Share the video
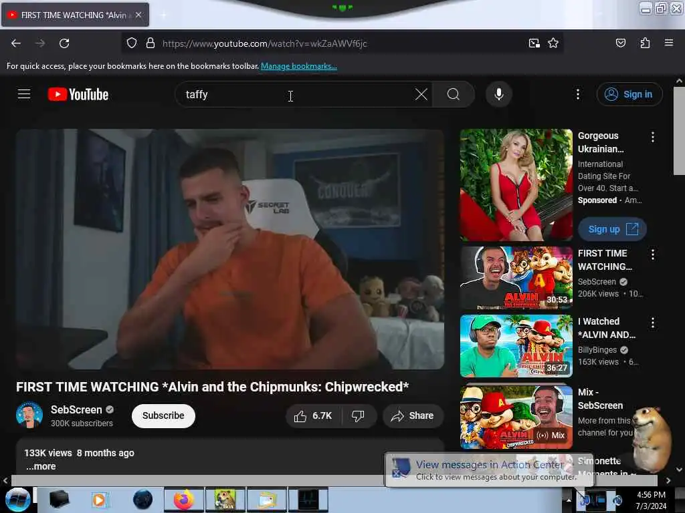685x513 pixels. click(x=413, y=415)
